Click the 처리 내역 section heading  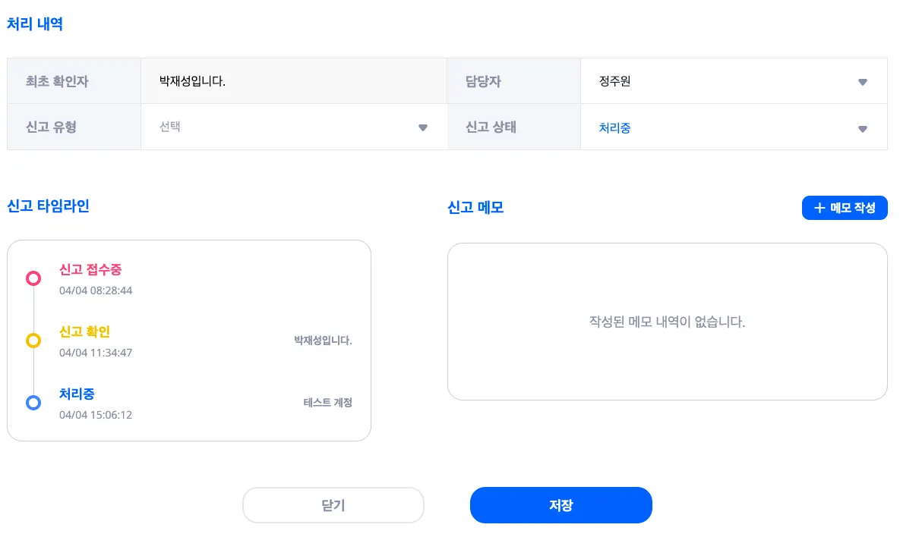click(x=35, y=24)
